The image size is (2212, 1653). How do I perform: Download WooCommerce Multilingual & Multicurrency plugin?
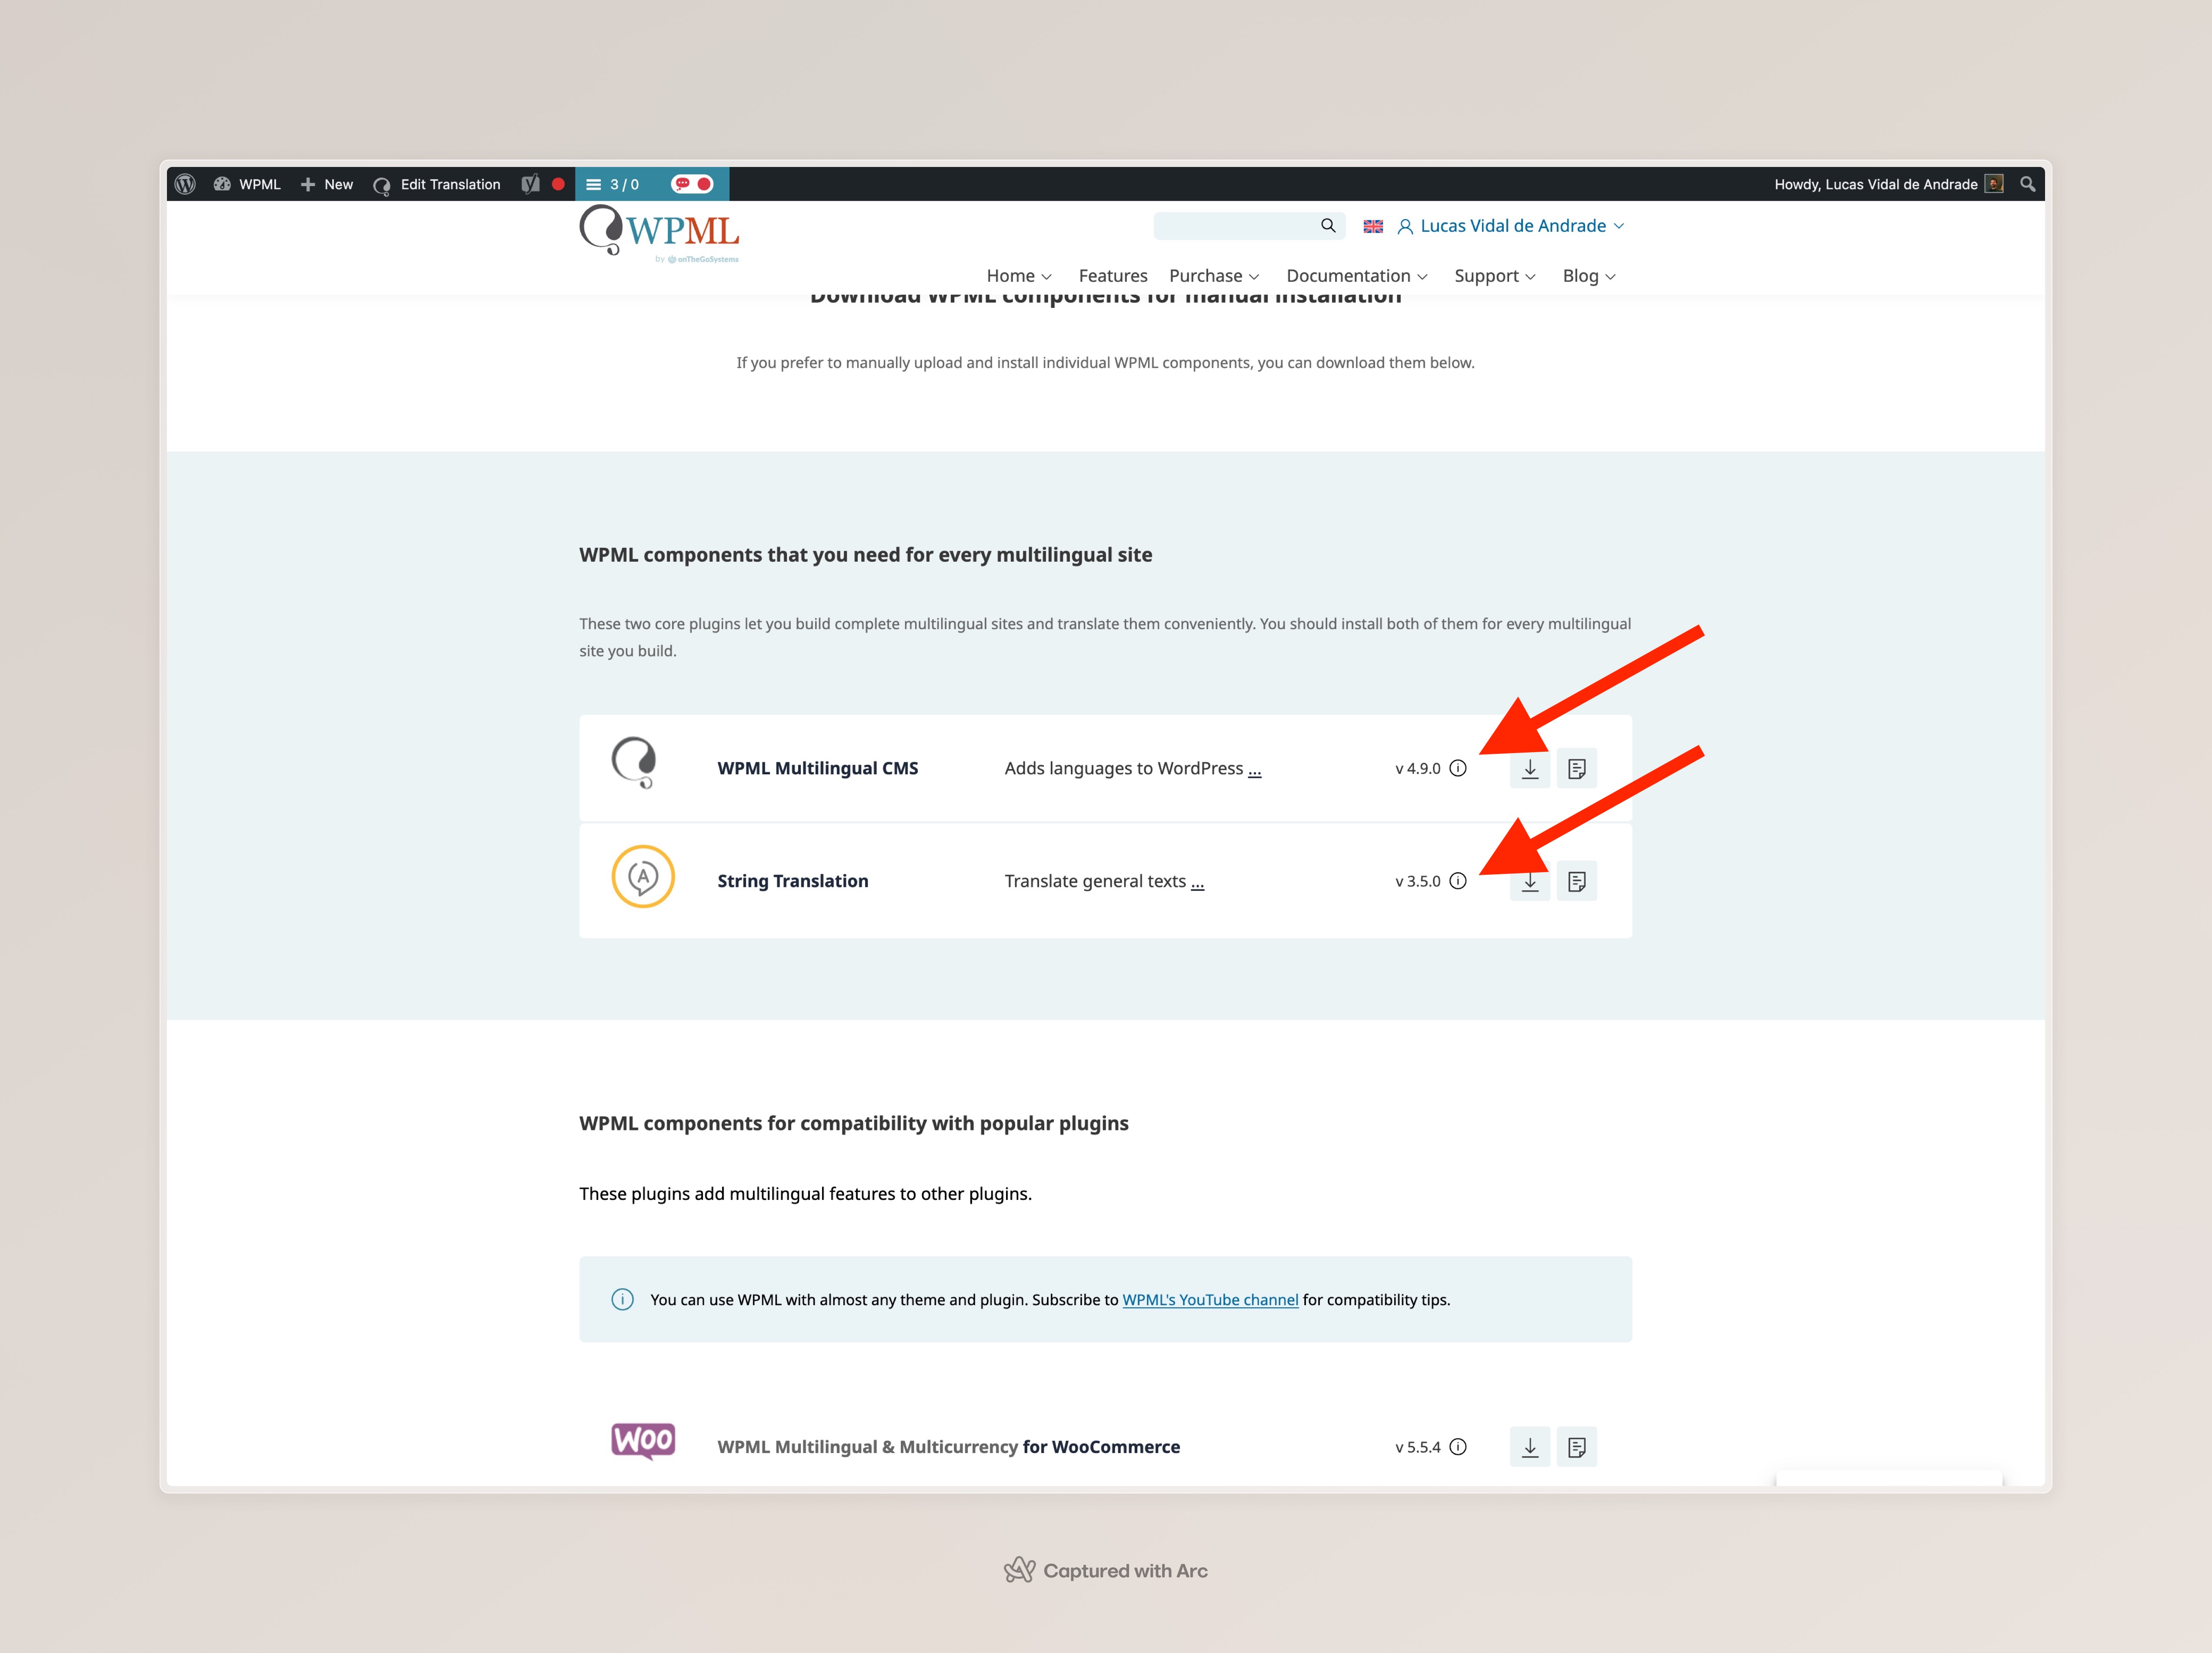point(1529,1446)
